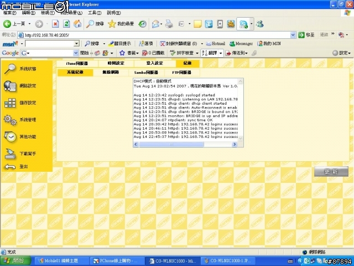Viewport: 354px width, 266px height.
Task: Expand 設定 dropdown in Google toolbar
Action: point(349,53)
